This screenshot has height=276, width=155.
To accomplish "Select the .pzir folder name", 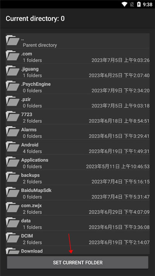I will (26, 99).
